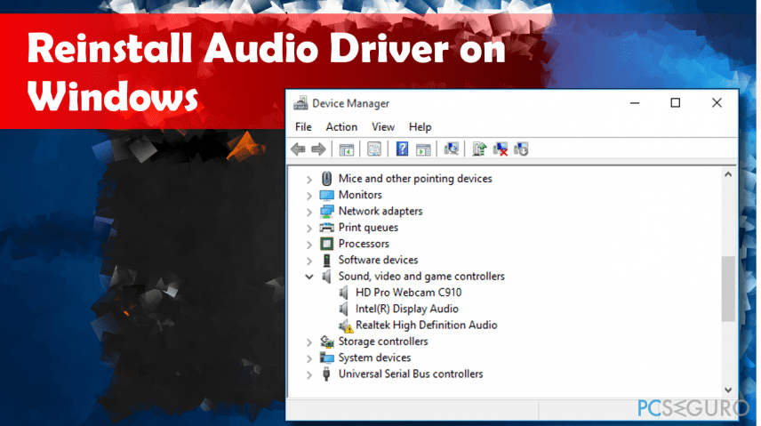This screenshot has height=426, width=761.
Task: Open the View menu
Action: pyautogui.click(x=383, y=127)
